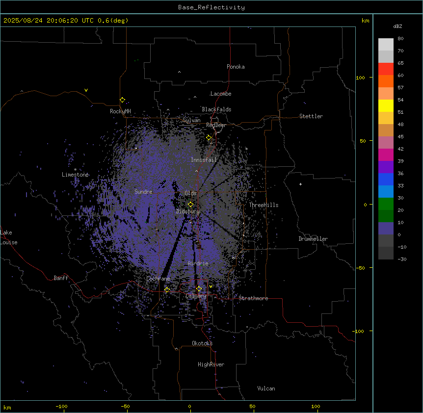Click the 2025/08/24 20:06:20 UTC timestamp
The width and height of the screenshot is (423, 413).
coord(49,21)
